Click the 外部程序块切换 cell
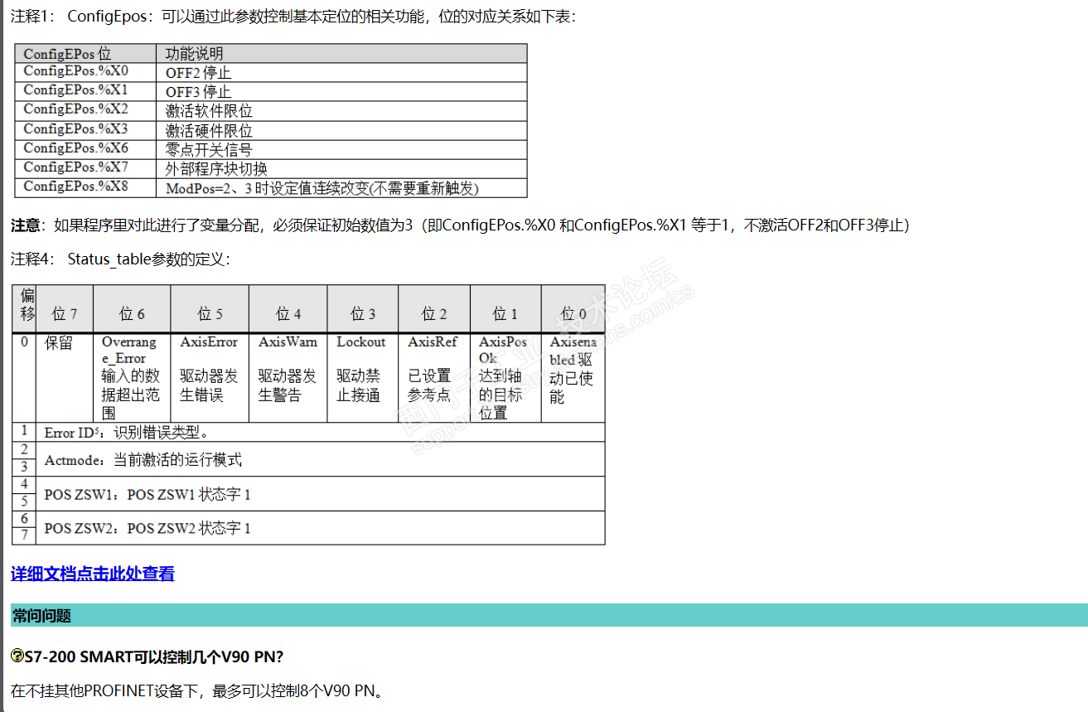Image resolution: width=1088 pixels, height=712 pixels. 341,168
